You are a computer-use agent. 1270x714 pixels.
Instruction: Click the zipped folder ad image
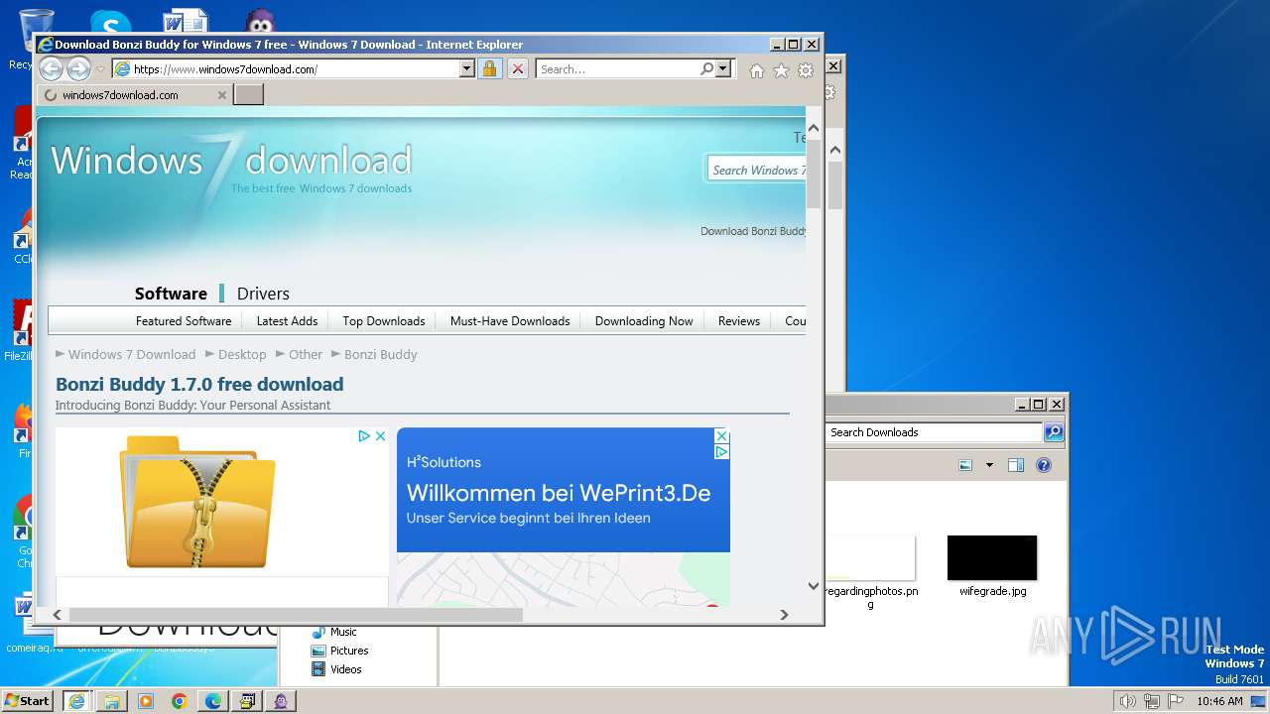click(x=196, y=502)
